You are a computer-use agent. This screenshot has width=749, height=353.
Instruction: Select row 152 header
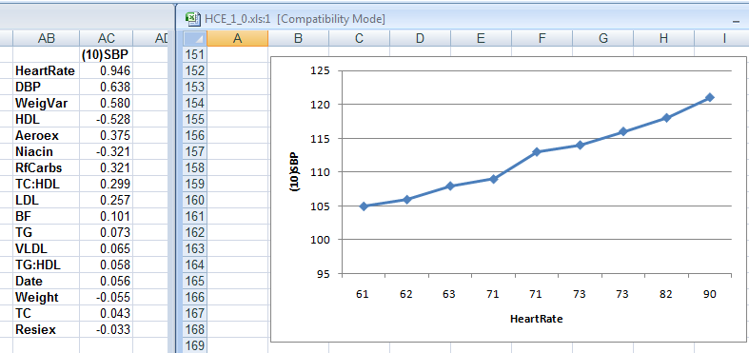pos(195,70)
